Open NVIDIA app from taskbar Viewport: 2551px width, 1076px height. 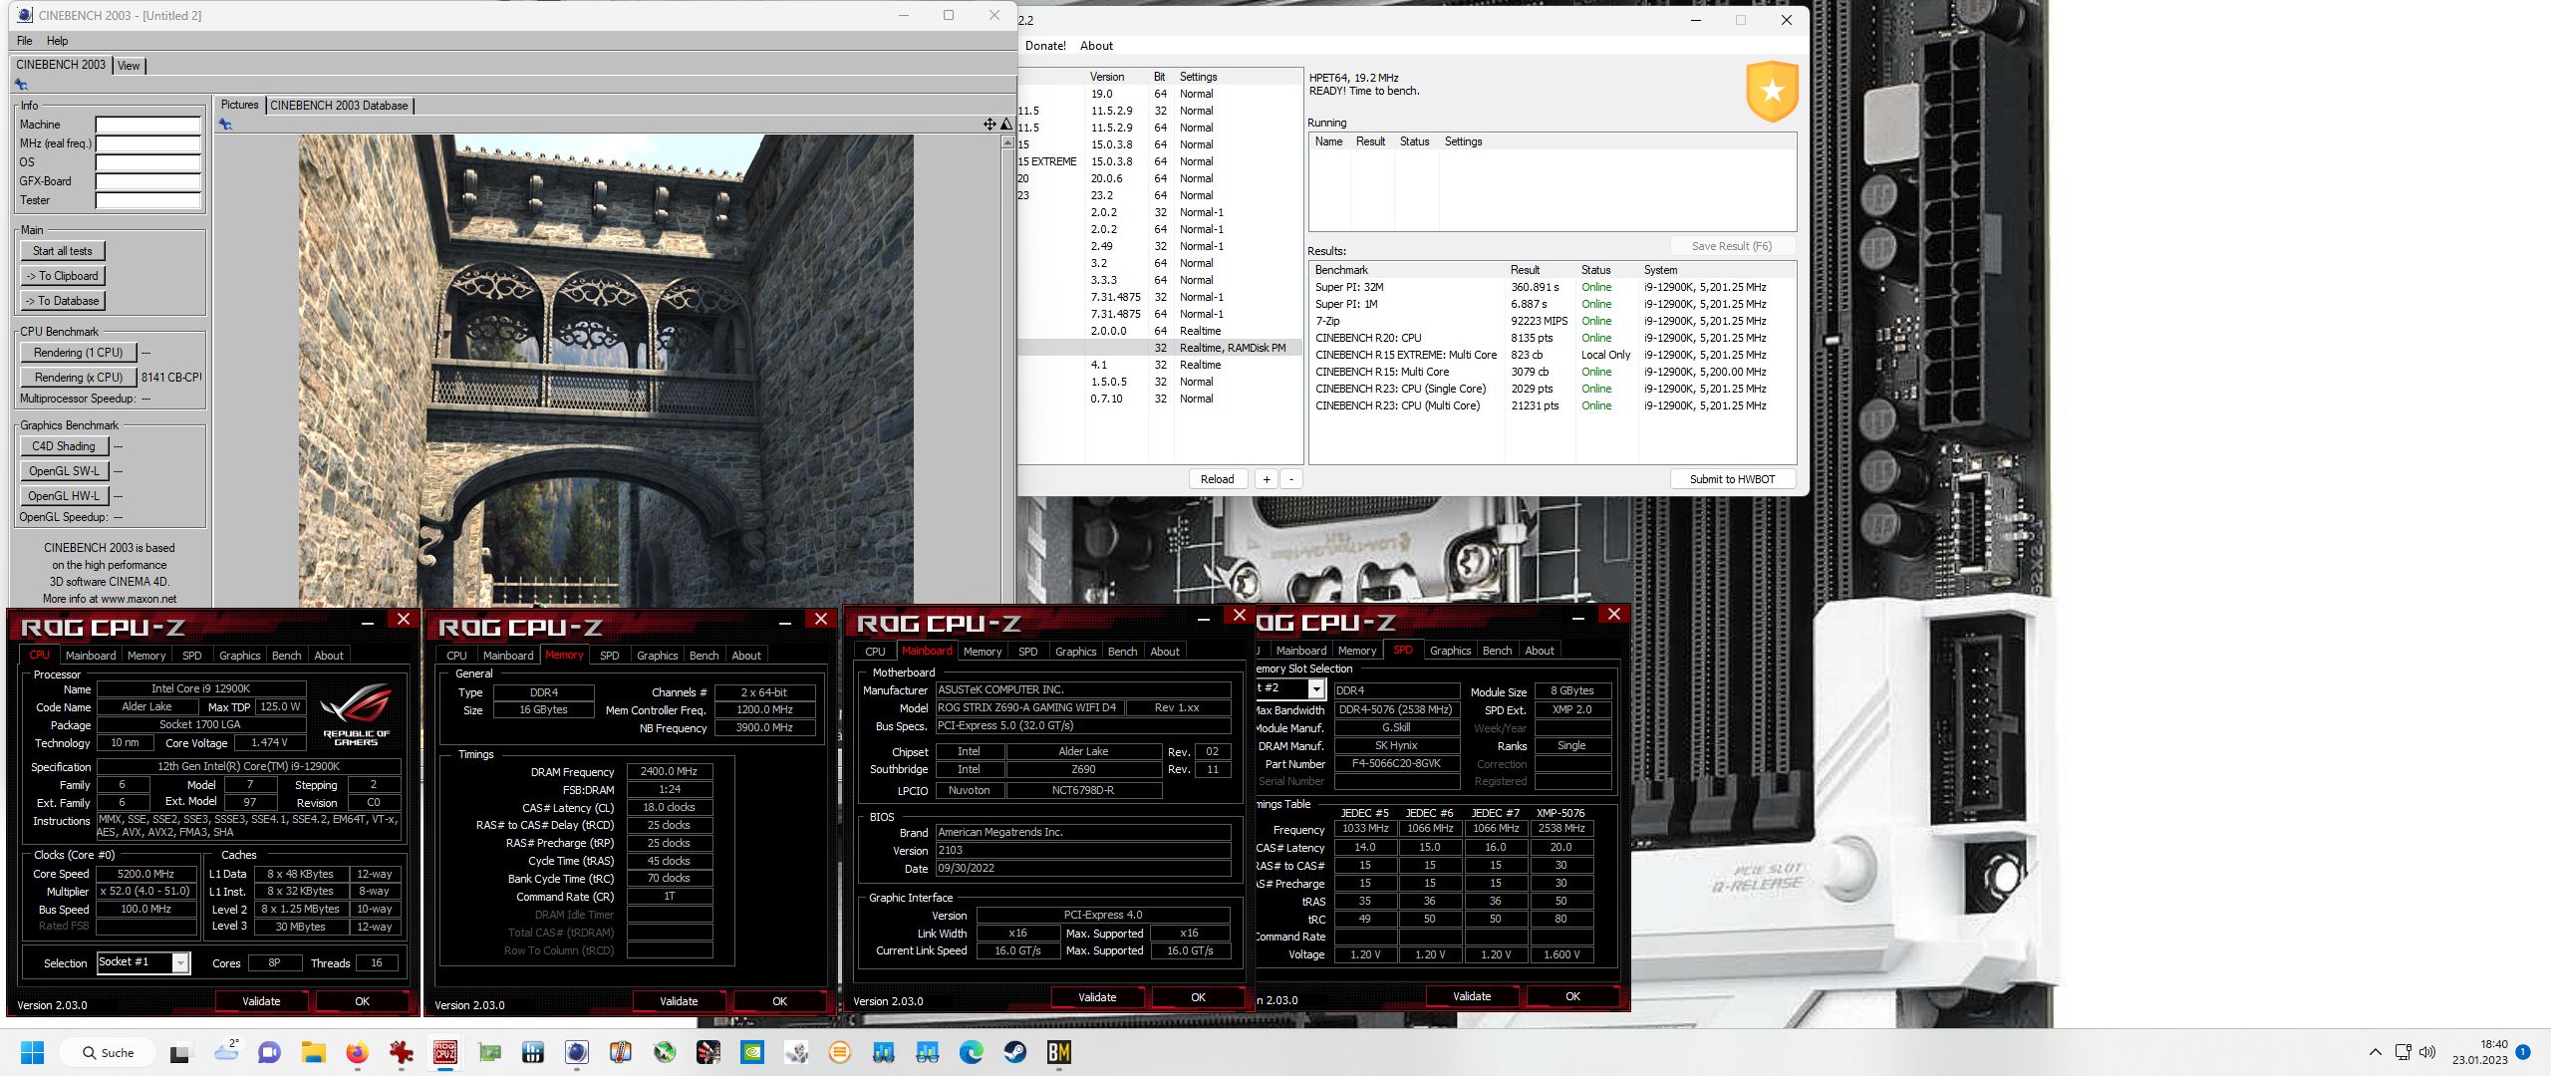(752, 1052)
